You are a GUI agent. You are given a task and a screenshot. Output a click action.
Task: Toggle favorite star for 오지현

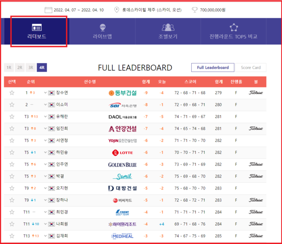(12, 188)
